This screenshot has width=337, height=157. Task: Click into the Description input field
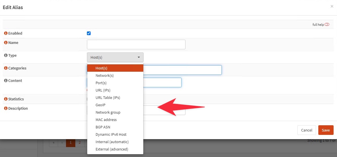click(164, 110)
